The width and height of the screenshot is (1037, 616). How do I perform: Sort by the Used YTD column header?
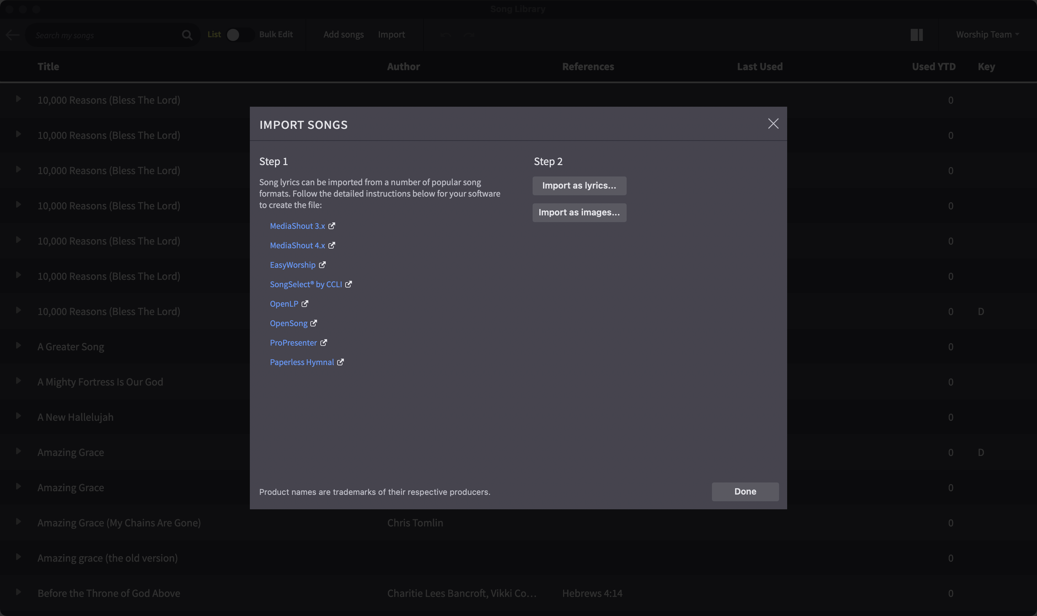pyautogui.click(x=934, y=66)
